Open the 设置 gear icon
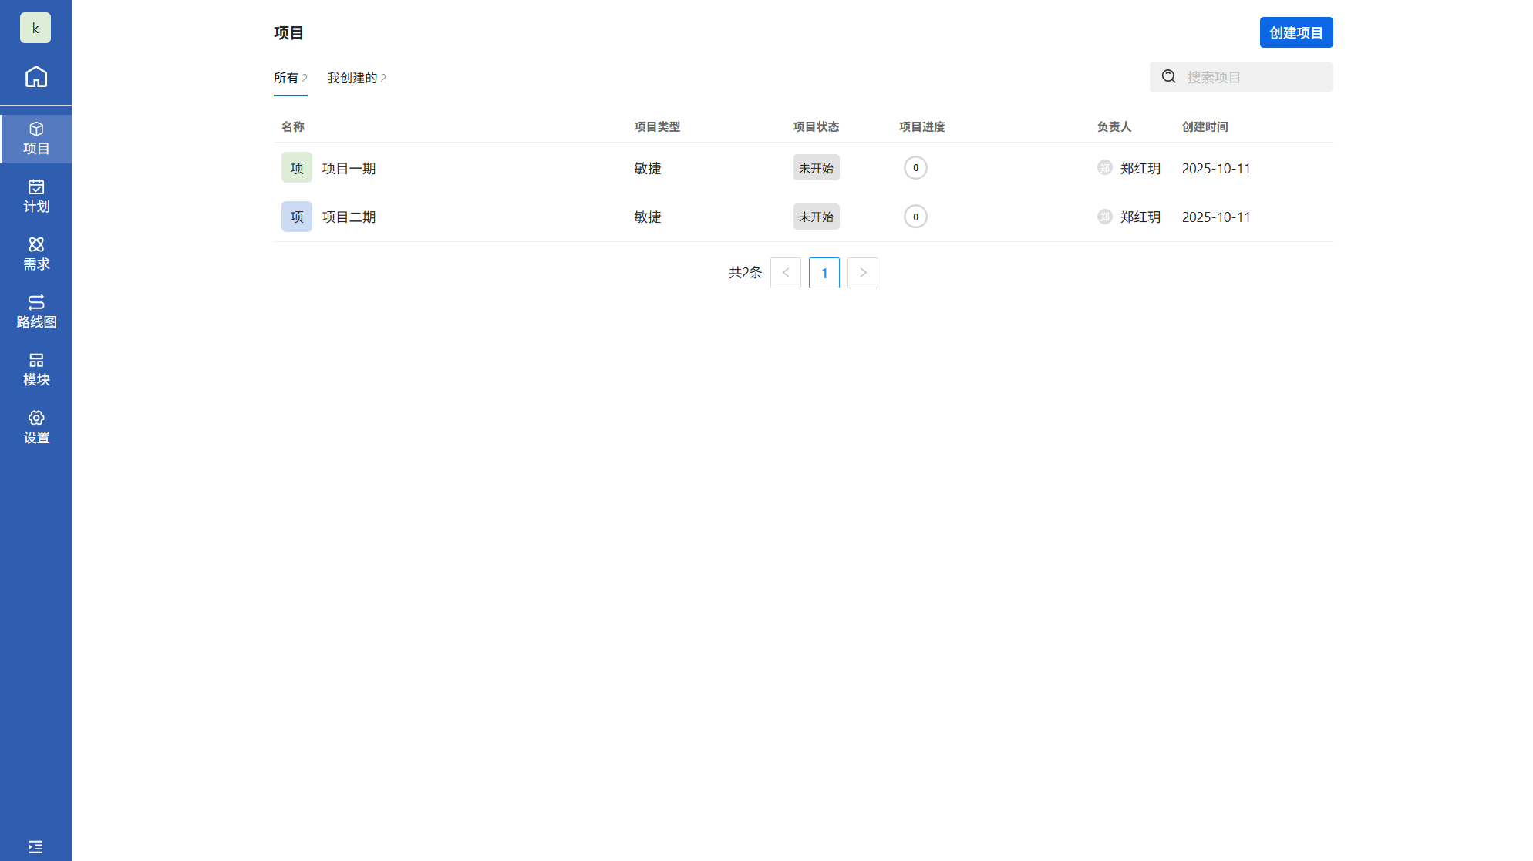The width and height of the screenshot is (1533, 861). pos(35,427)
